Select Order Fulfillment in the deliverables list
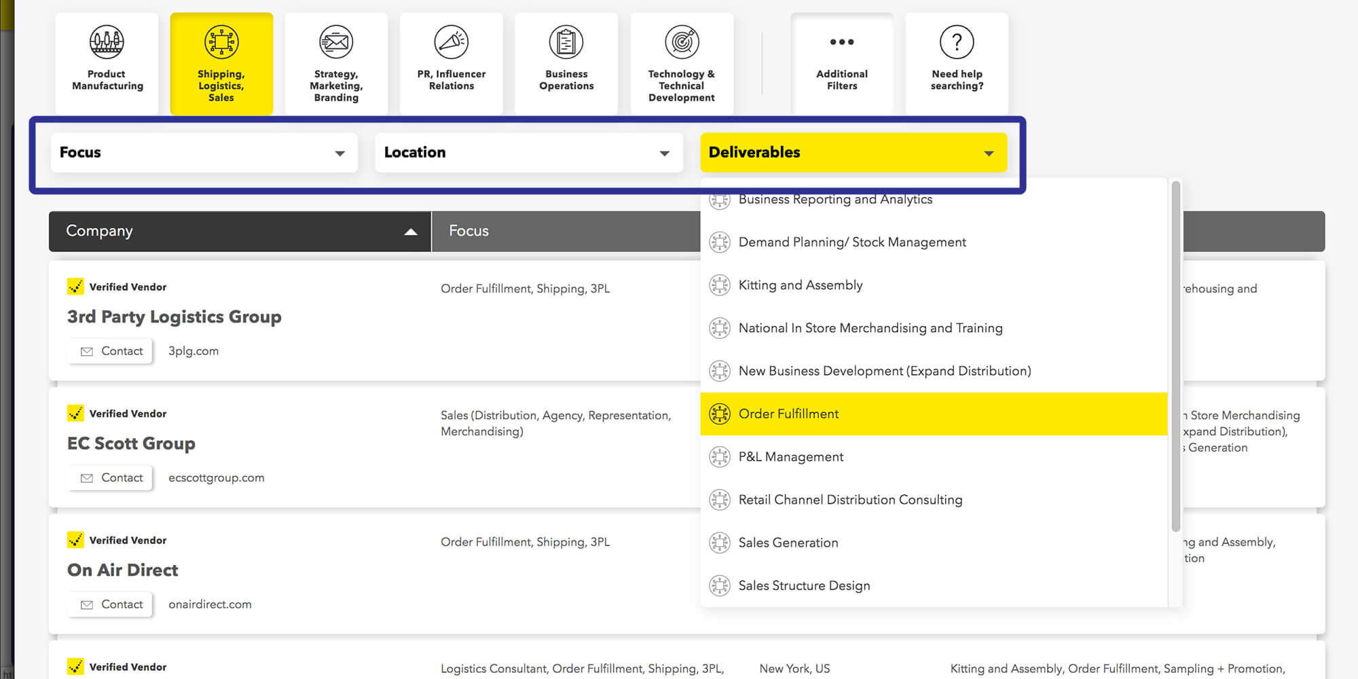The height and width of the screenshot is (679, 1358). 789,414
